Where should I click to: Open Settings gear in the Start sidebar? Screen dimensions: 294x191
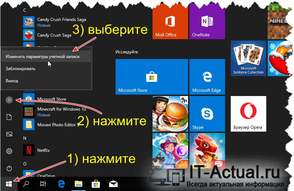coord(9,151)
